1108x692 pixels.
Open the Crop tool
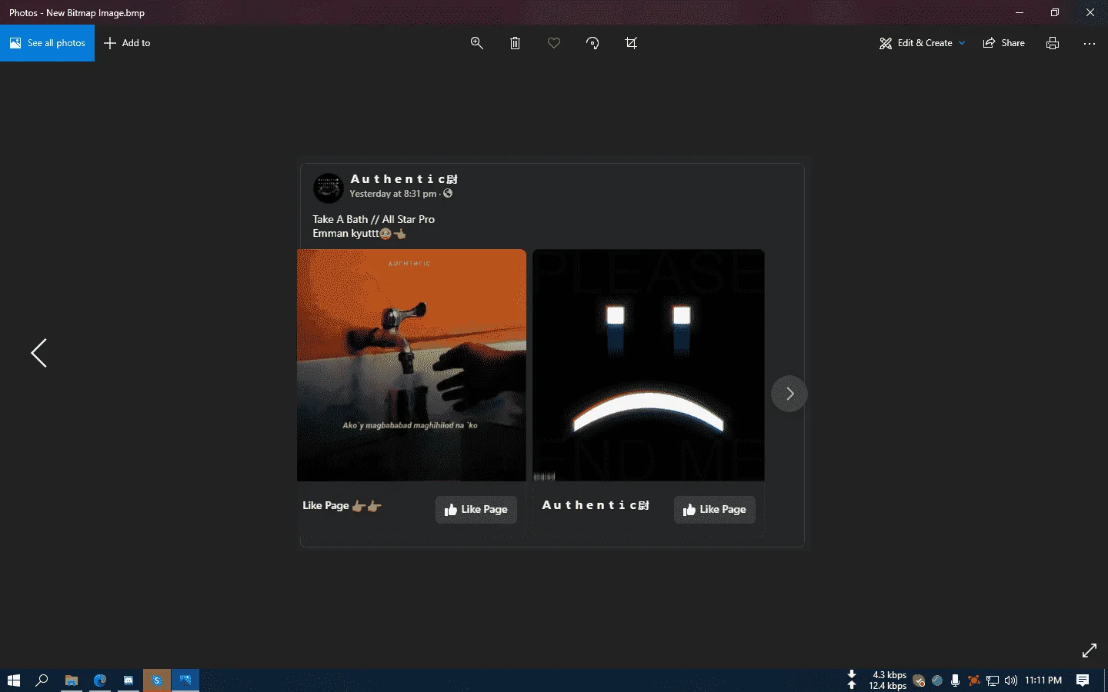coord(631,43)
